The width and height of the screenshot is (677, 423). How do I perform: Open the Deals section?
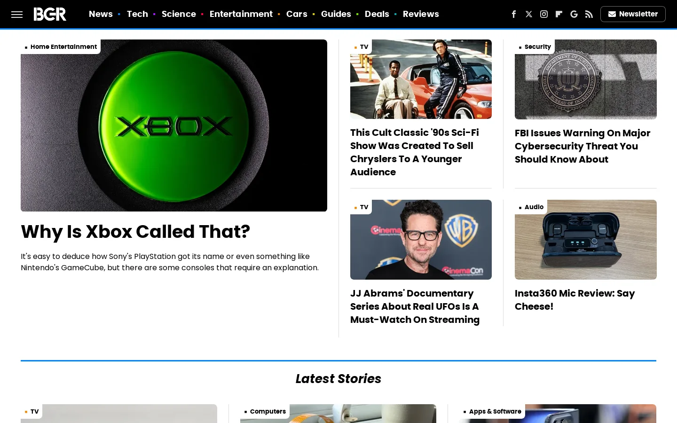click(x=377, y=14)
